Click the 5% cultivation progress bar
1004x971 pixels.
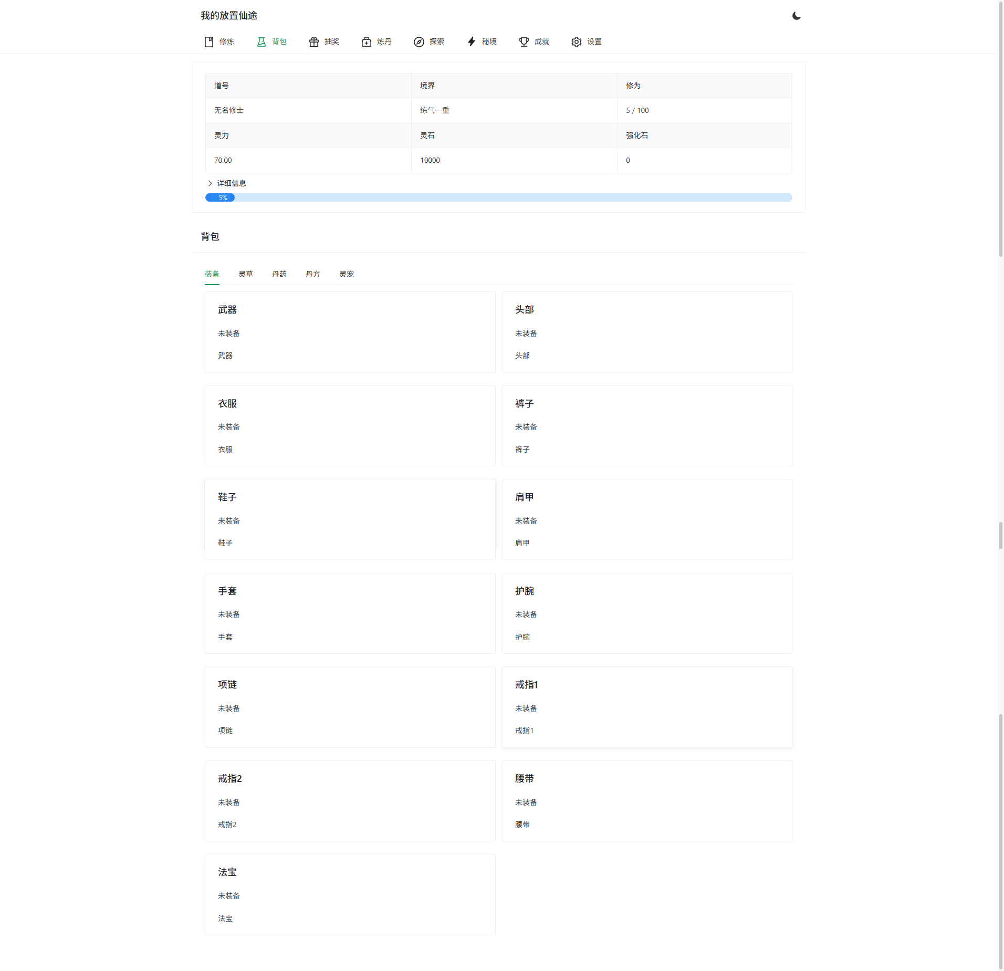coord(498,197)
